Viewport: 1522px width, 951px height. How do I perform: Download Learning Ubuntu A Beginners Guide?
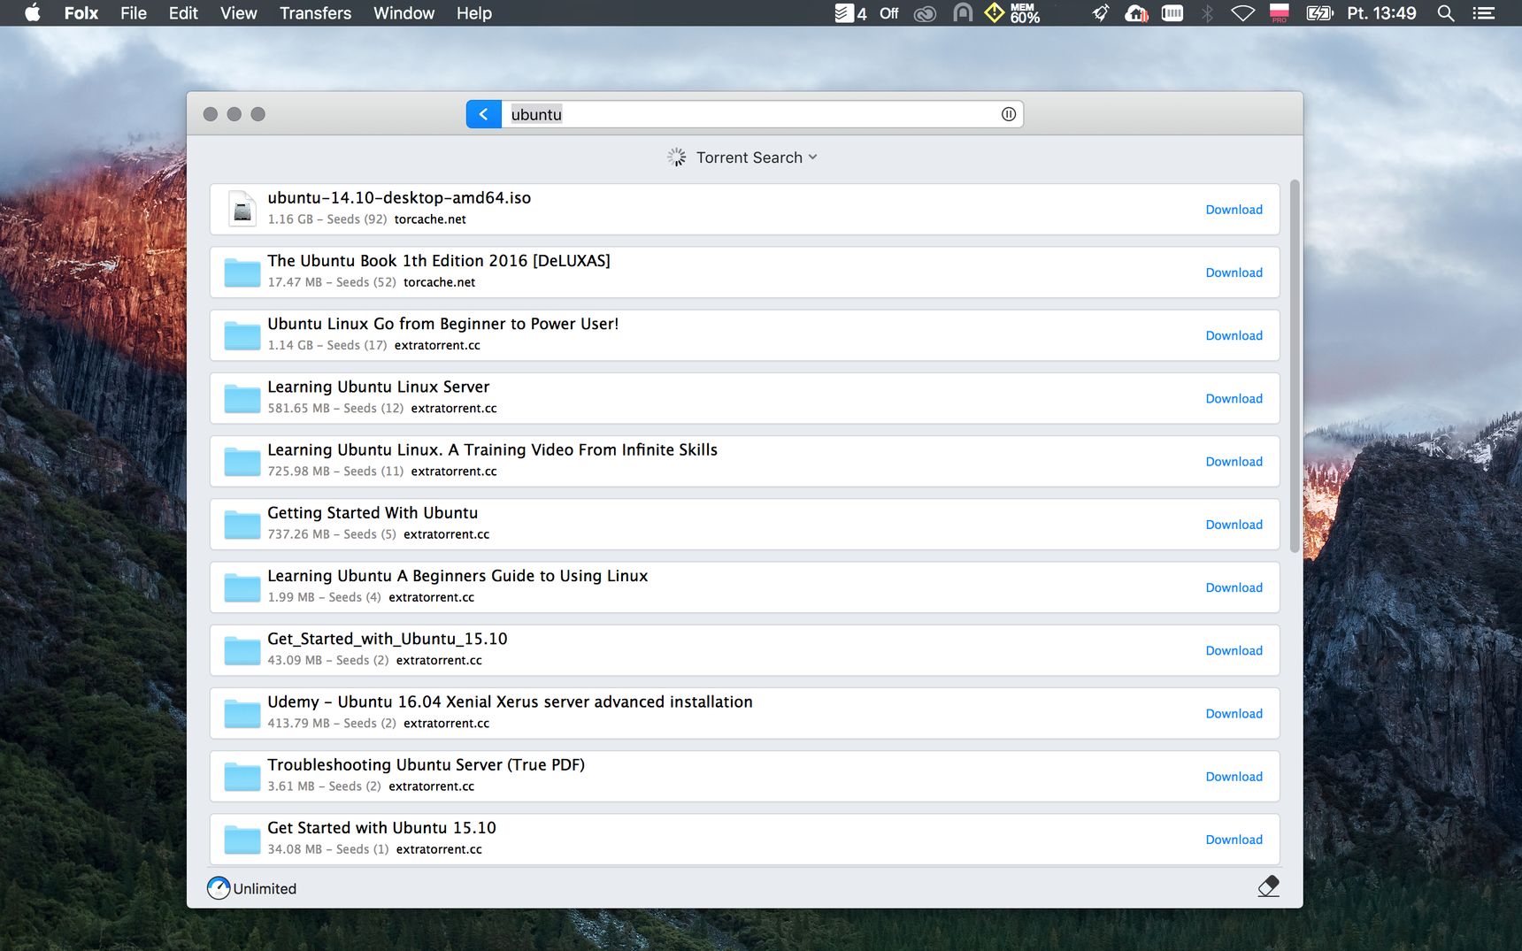[1234, 587]
